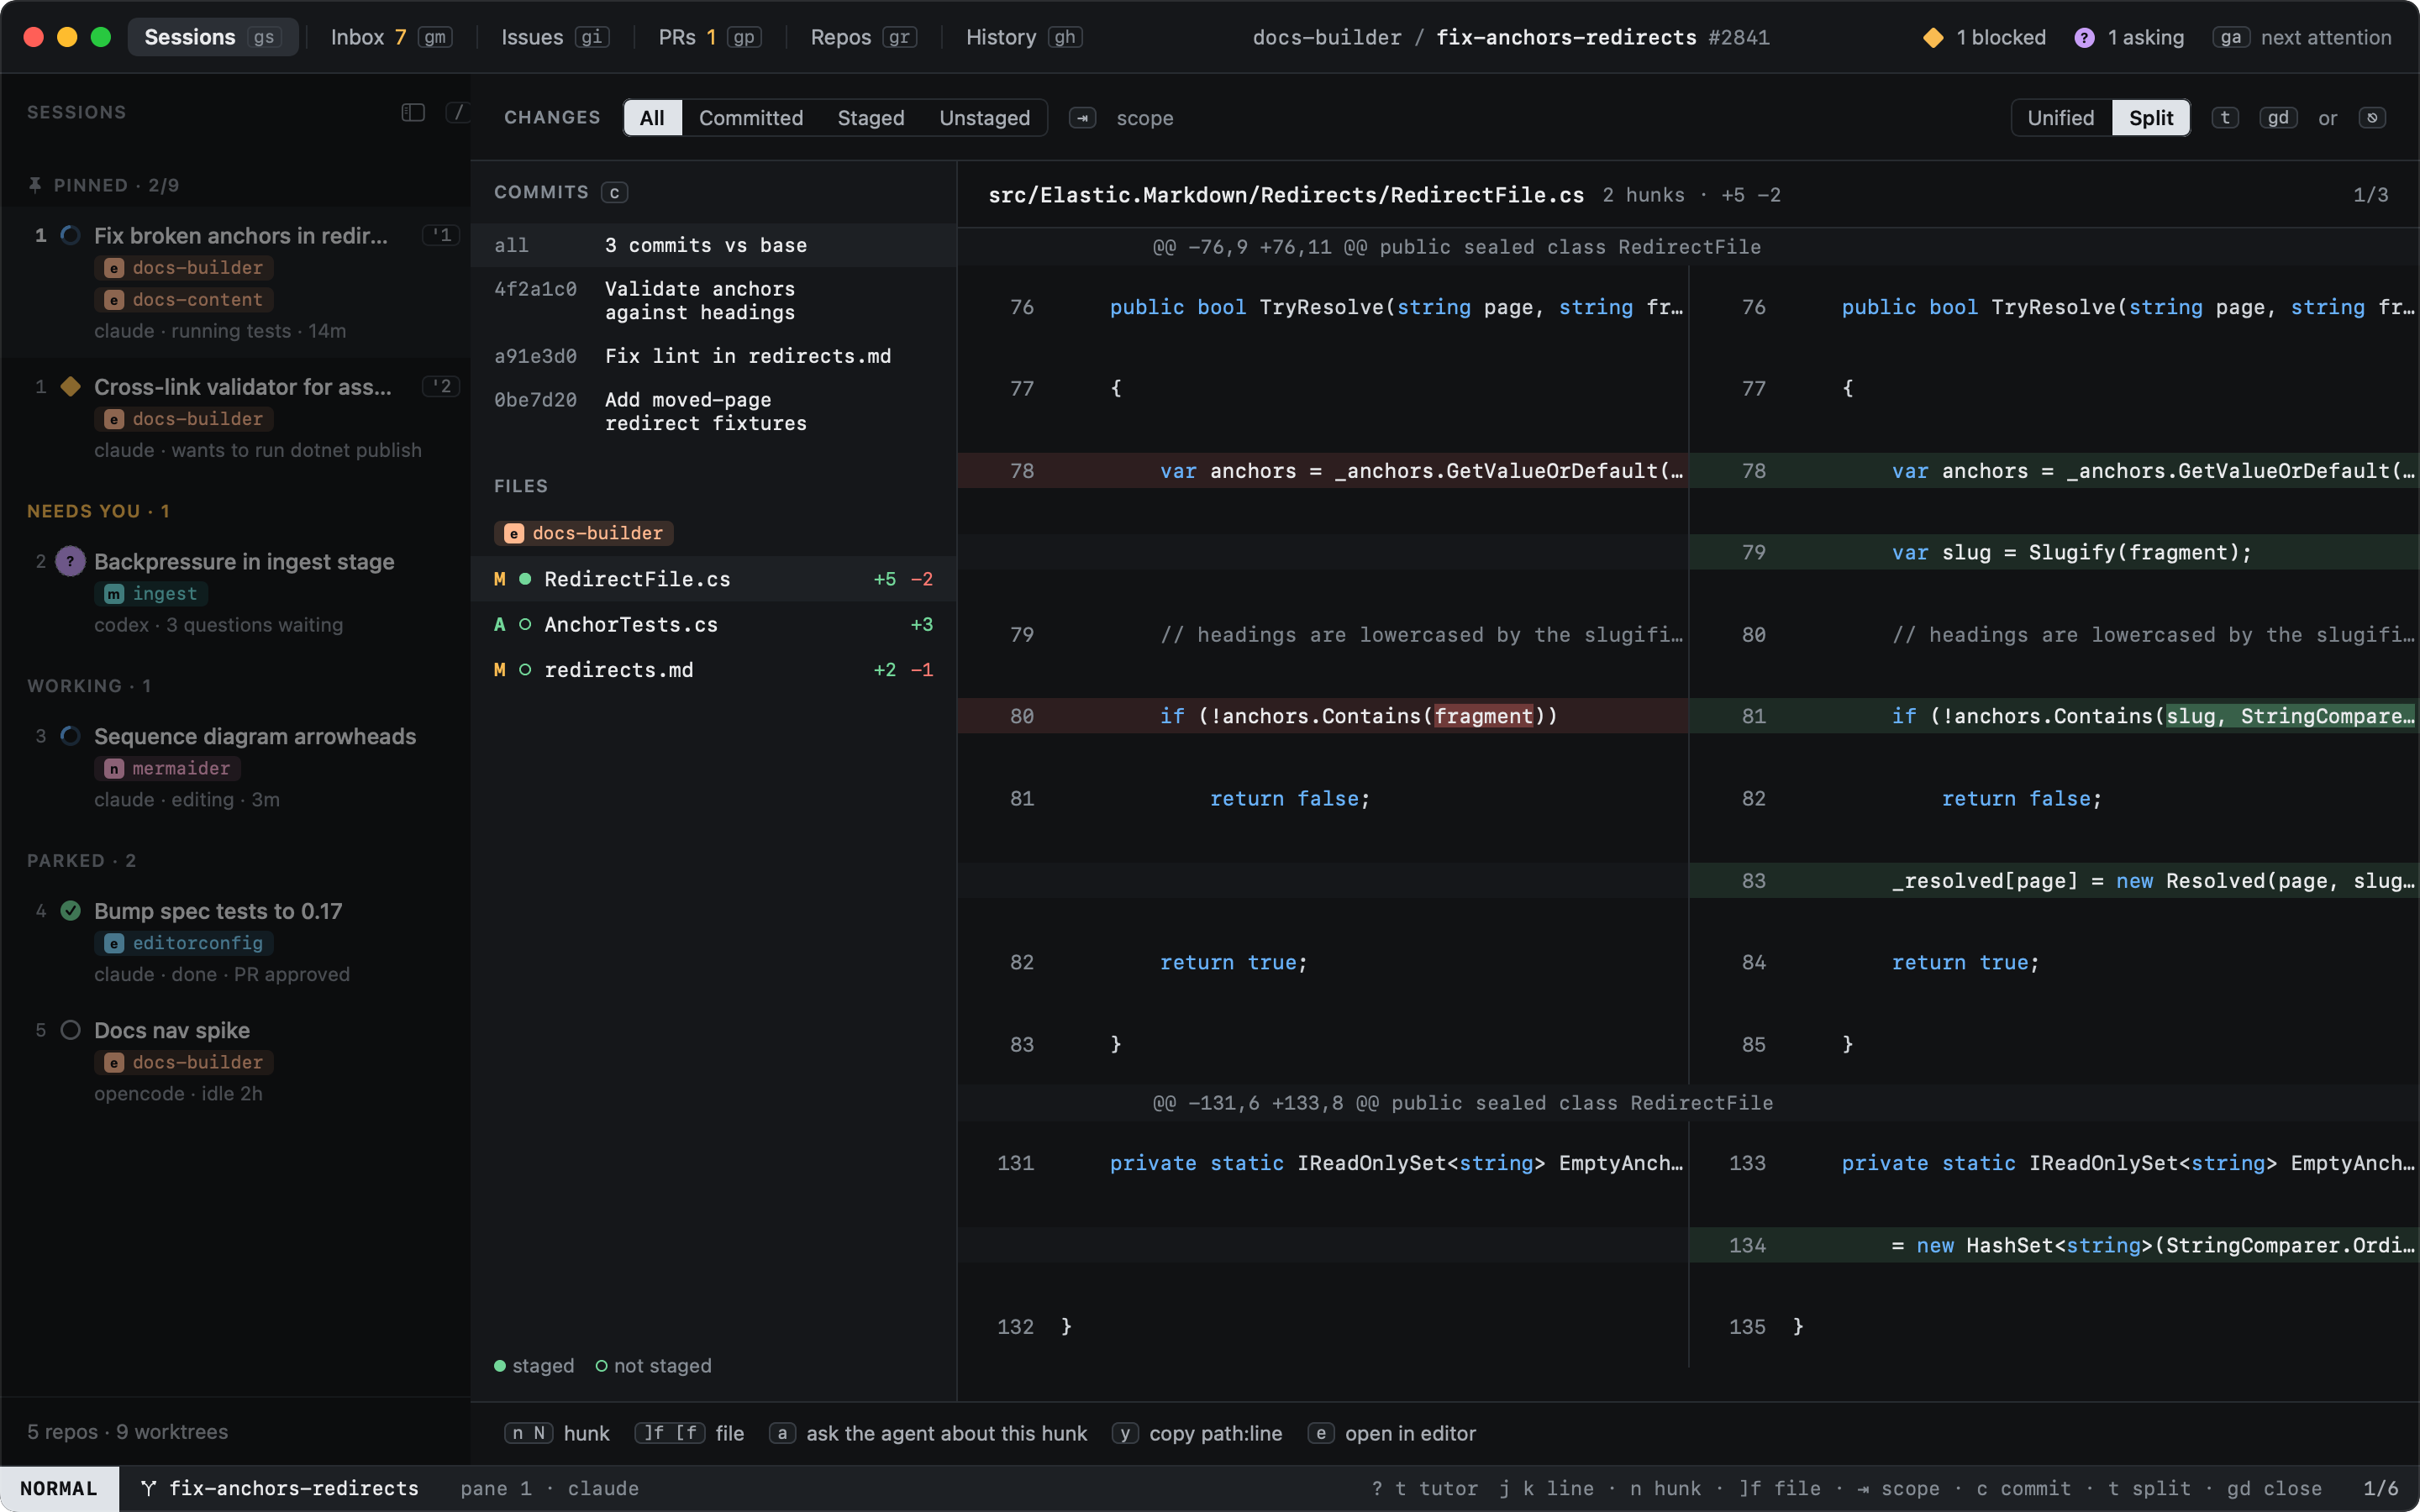2420x1512 pixels.
Task: Click the escape key icon after 'or'
Action: tap(2372, 118)
